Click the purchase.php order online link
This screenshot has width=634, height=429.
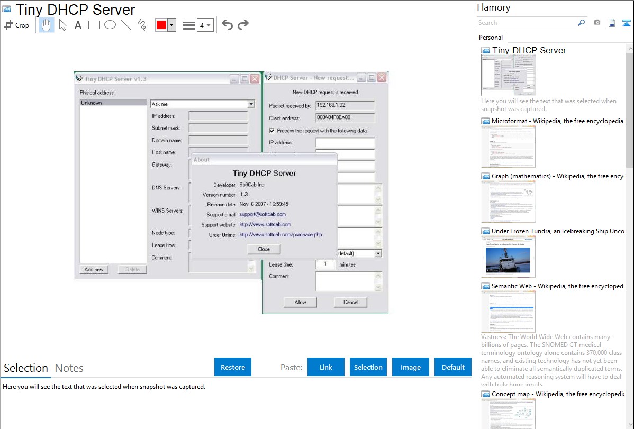pos(280,234)
